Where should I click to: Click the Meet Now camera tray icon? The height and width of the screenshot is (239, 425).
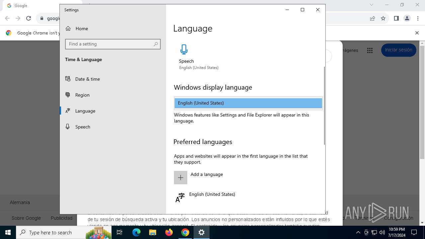(366, 232)
